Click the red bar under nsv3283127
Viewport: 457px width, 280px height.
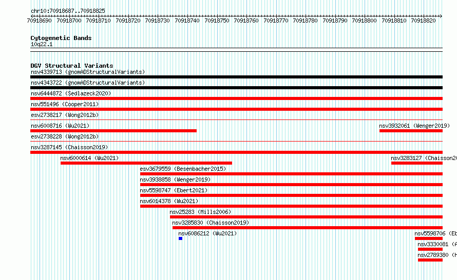[417, 163]
